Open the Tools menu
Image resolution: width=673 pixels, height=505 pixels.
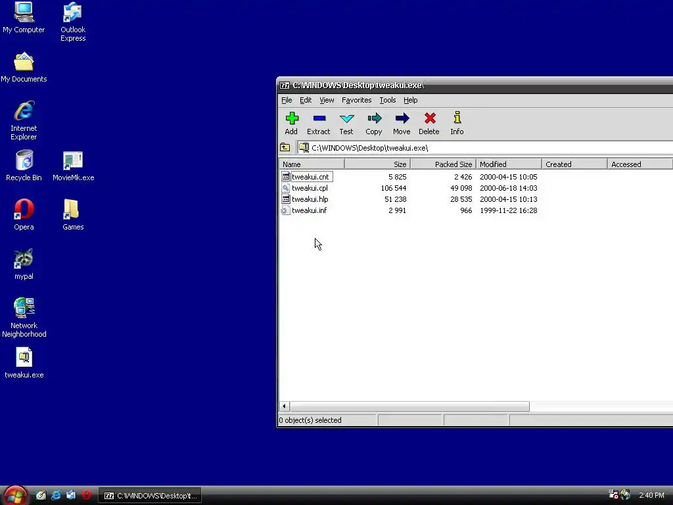tap(388, 100)
